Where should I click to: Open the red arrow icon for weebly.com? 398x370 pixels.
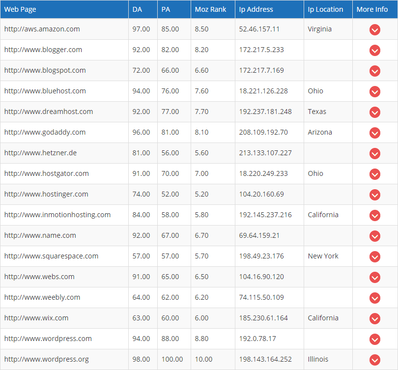[374, 298]
